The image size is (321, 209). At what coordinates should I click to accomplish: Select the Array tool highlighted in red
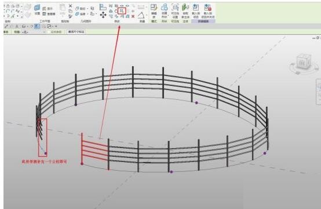coord(122,10)
